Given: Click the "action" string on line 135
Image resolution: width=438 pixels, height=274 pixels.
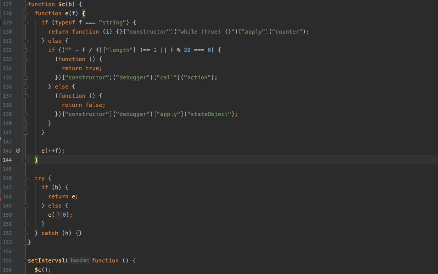Looking at the screenshot, I should pyautogui.click(x=197, y=78).
